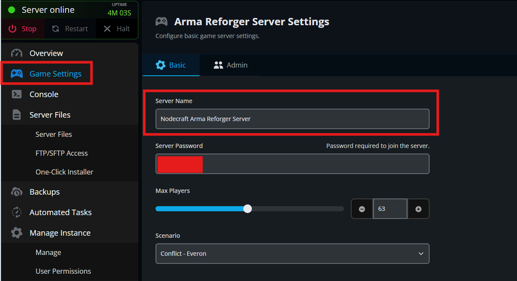Image resolution: width=517 pixels, height=281 pixels.
Task: Click the unfilled Max Players slider track
Action: 298,209
